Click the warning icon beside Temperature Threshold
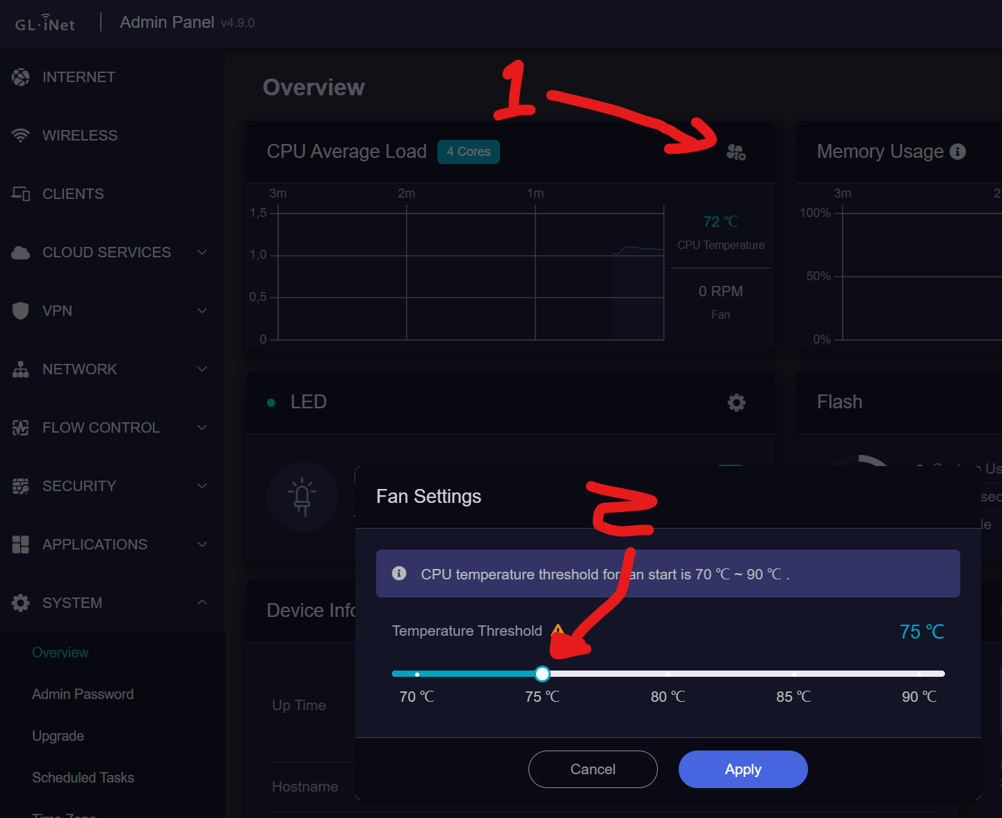The image size is (1002, 818). click(x=557, y=630)
